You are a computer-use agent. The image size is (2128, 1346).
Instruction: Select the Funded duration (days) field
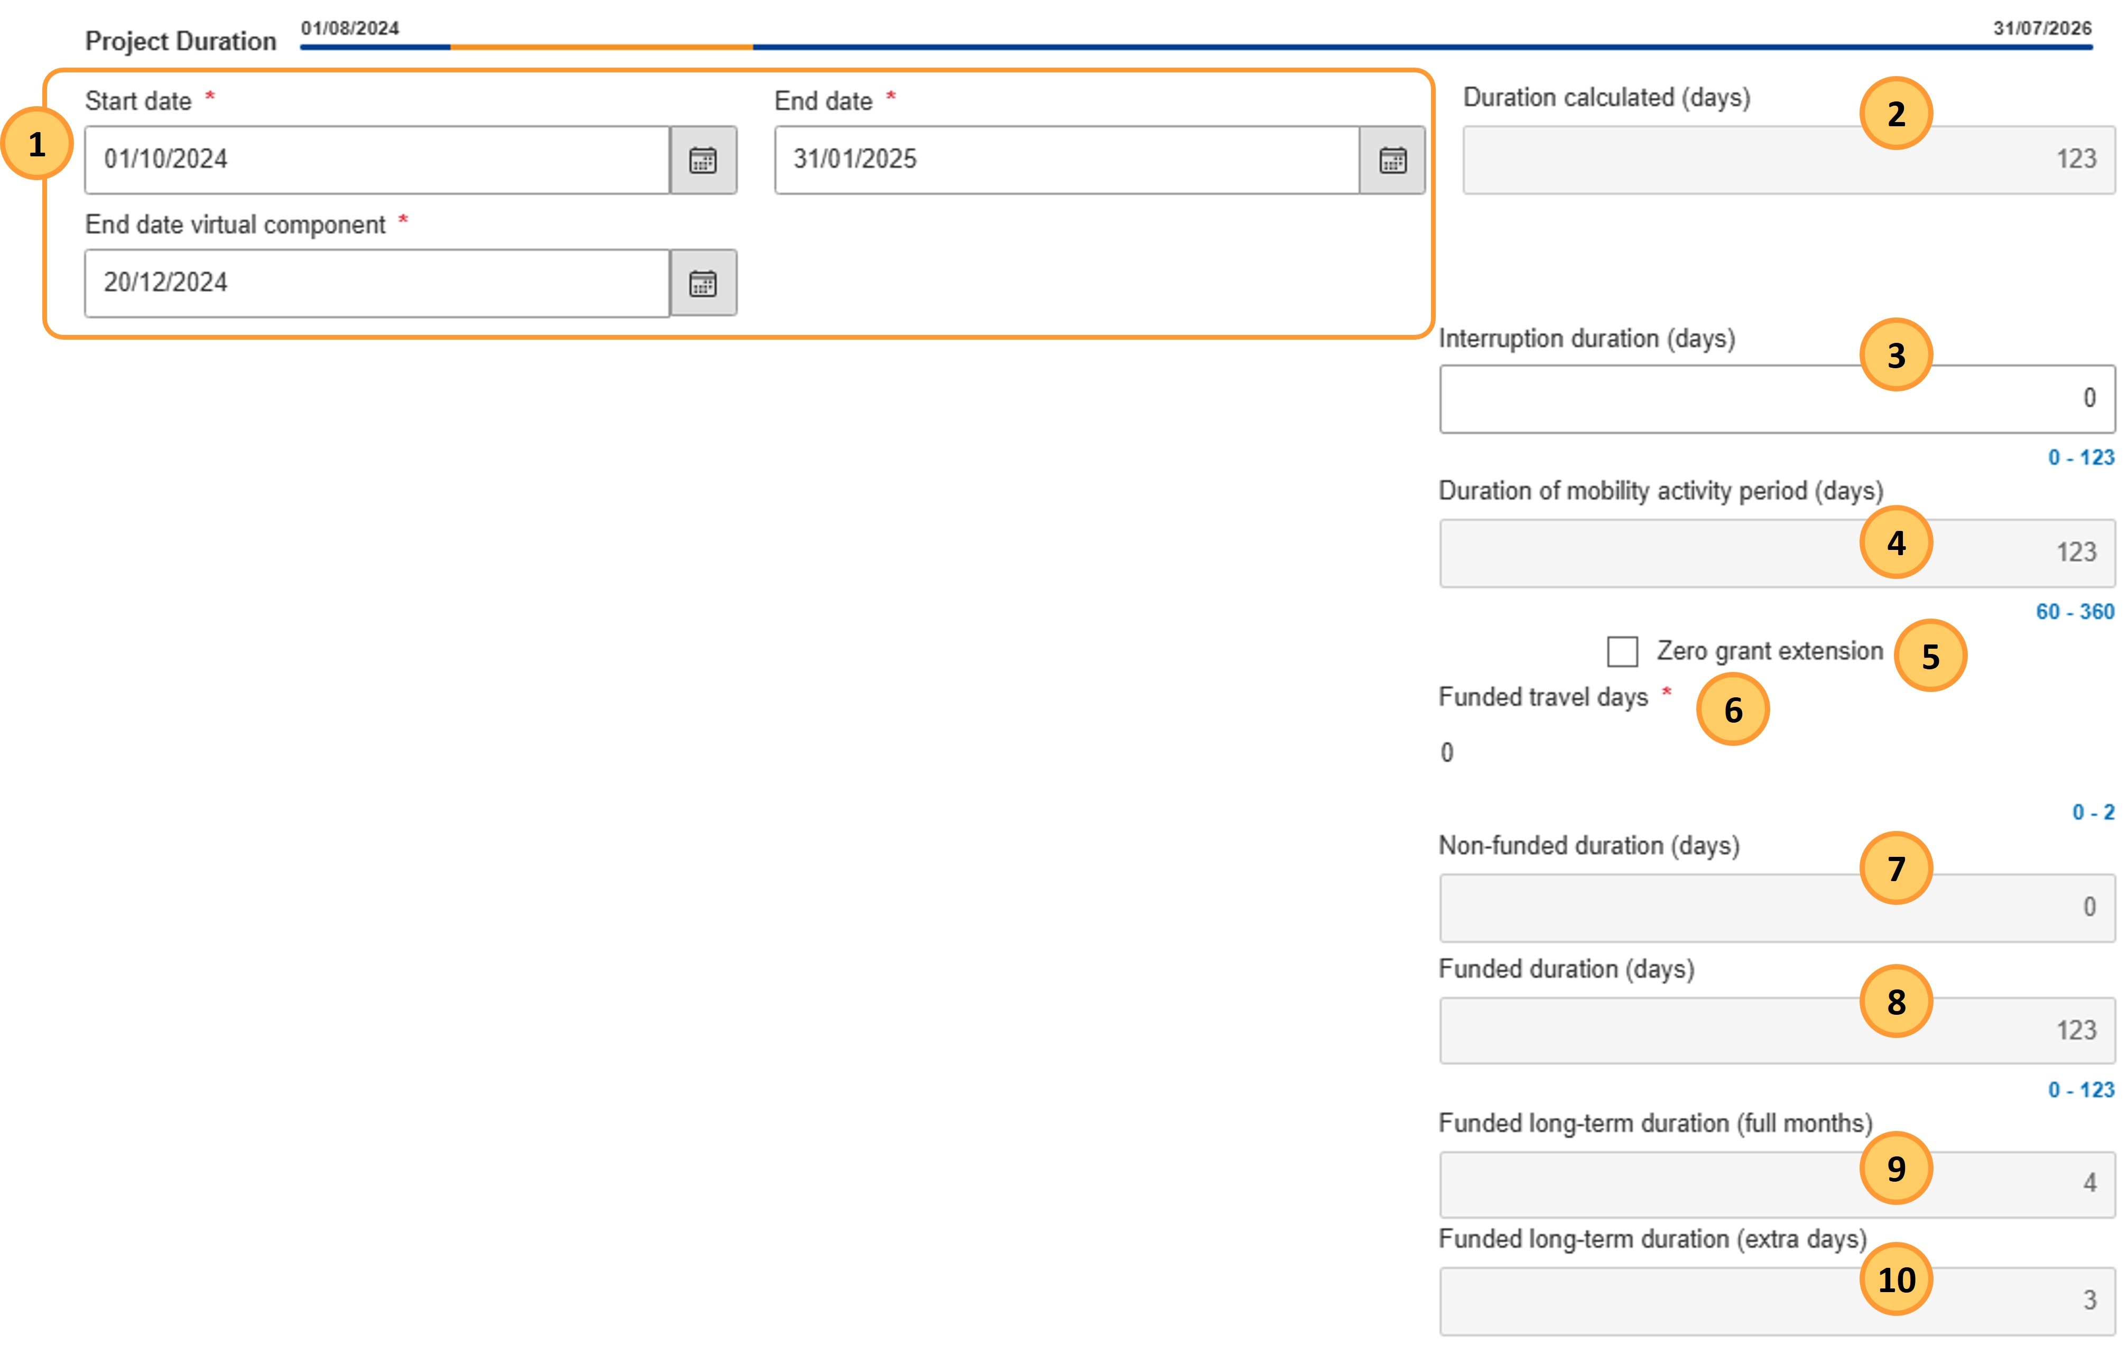pyautogui.click(x=1777, y=1031)
